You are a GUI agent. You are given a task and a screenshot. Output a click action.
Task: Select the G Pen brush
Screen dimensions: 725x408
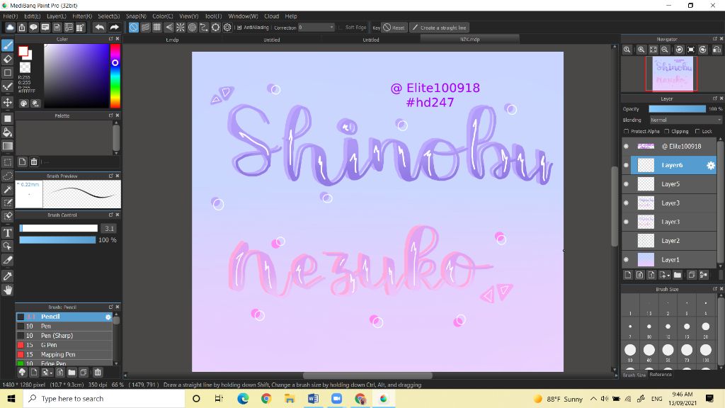pos(64,345)
